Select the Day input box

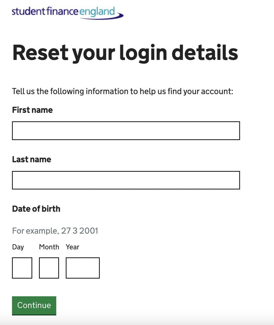click(x=22, y=268)
